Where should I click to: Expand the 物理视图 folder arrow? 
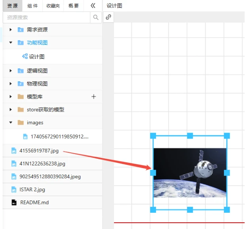pos(11,84)
